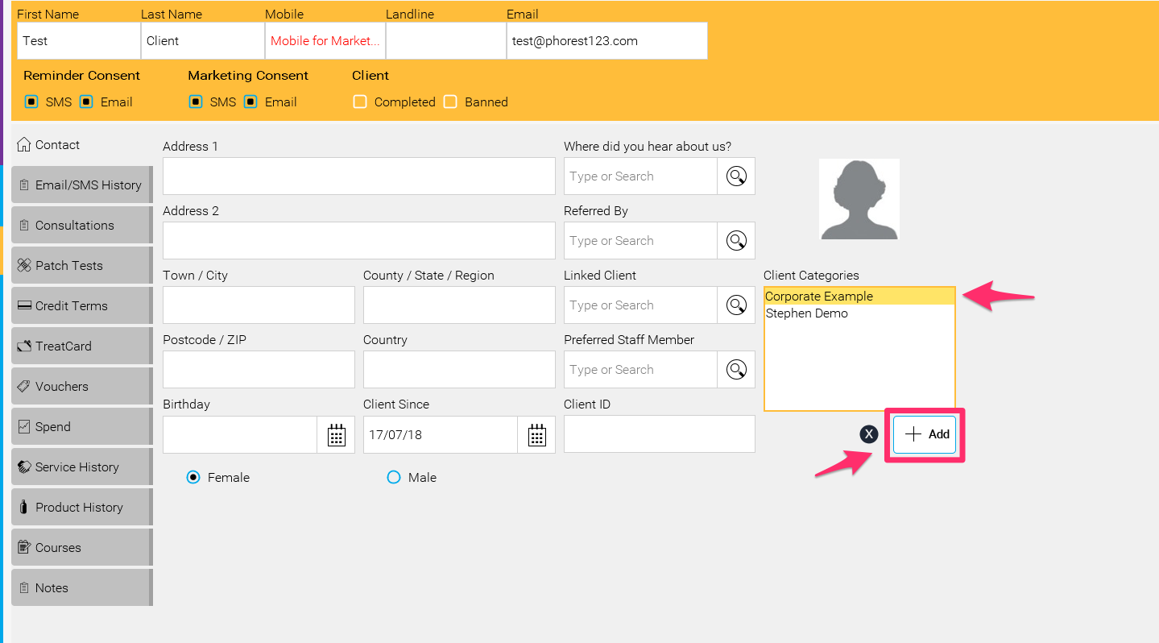1159x643 pixels.
Task: Click the Referred By search box
Action: point(641,241)
